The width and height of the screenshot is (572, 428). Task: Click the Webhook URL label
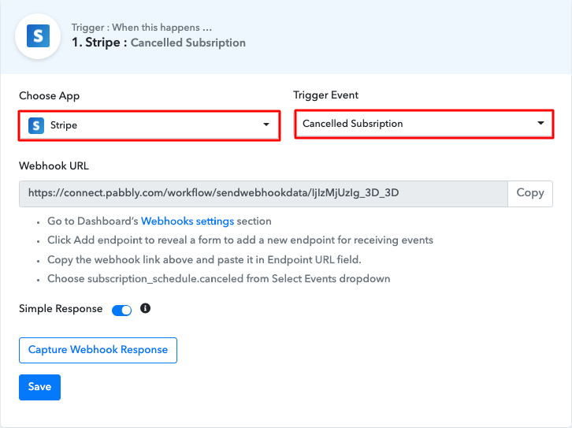coord(54,166)
